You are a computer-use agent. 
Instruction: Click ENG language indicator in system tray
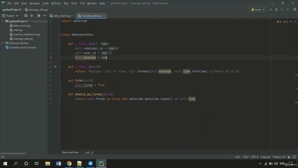coord(283,164)
